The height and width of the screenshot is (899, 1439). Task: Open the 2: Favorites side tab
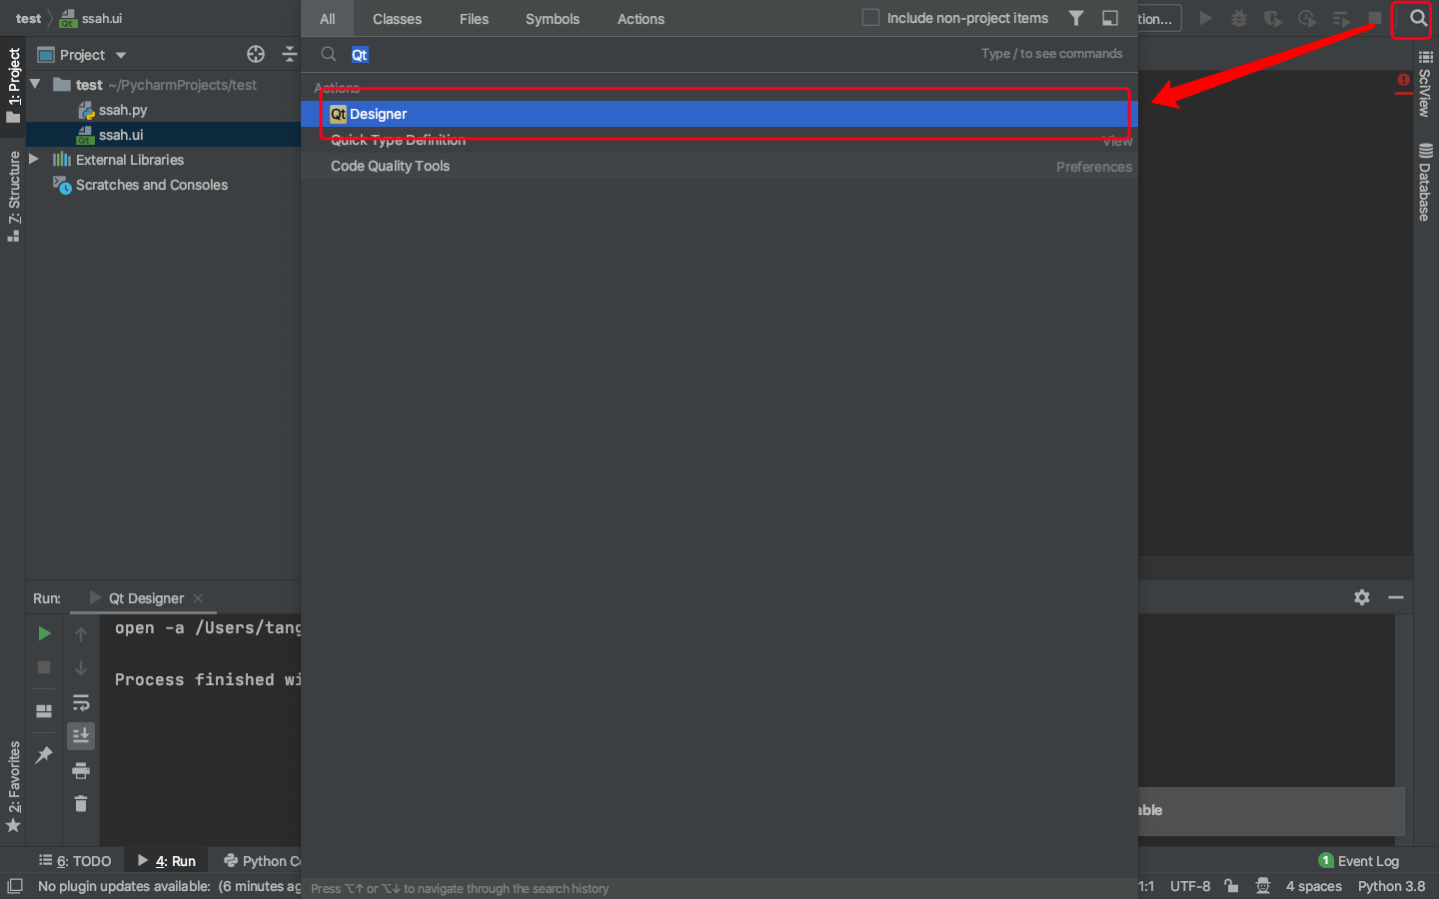coord(13,787)
